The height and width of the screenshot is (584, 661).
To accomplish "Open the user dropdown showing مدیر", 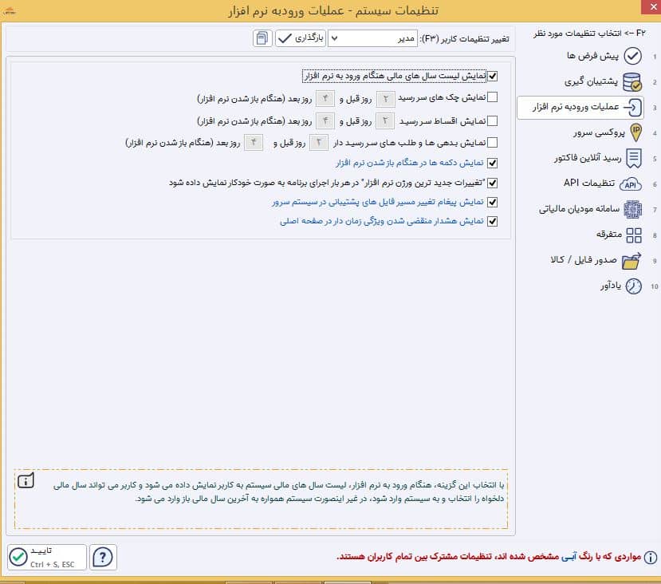I will [x=372, y=38].
